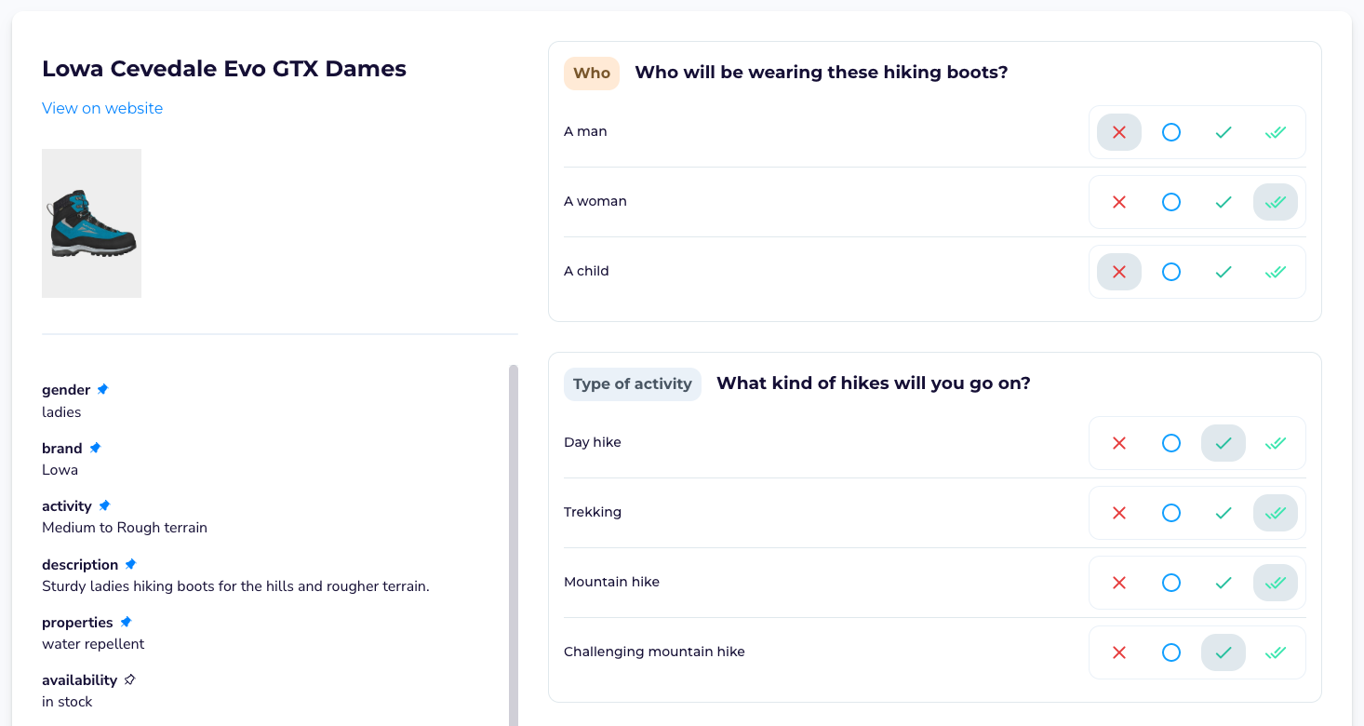The height and width of the screenshot is (726, 1364).
Task: Select double checkmark for Trekking
Action: point(1276,513)
